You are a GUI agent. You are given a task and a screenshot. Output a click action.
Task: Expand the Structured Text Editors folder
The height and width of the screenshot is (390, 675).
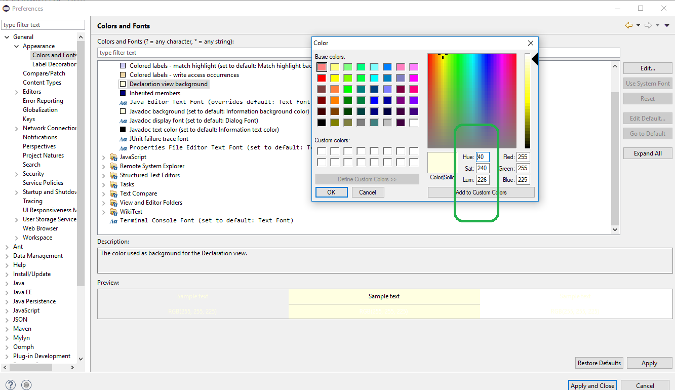(104, 176)
